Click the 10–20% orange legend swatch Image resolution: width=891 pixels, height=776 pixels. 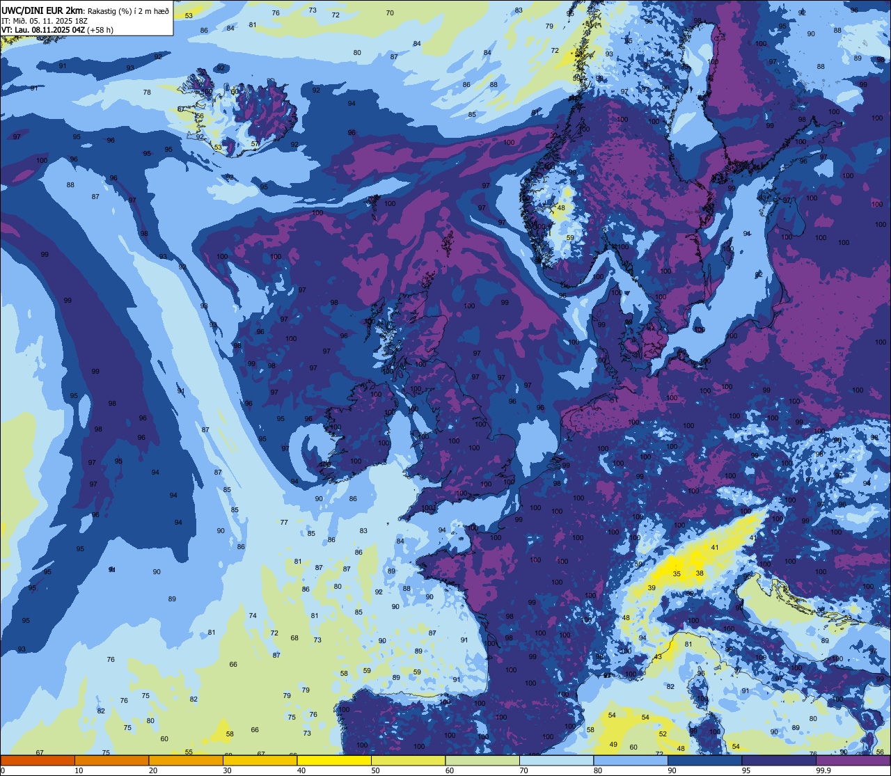(111, 760)
